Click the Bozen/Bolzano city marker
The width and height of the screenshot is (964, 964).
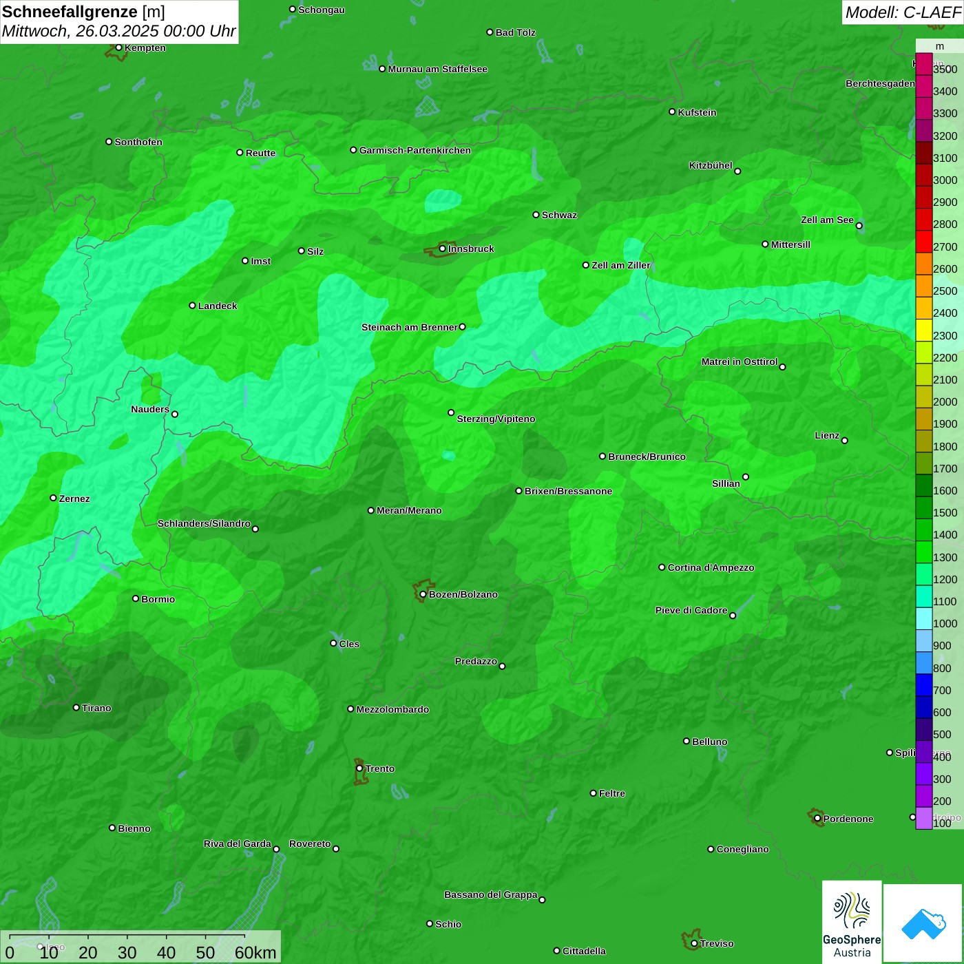click(423, 594)
